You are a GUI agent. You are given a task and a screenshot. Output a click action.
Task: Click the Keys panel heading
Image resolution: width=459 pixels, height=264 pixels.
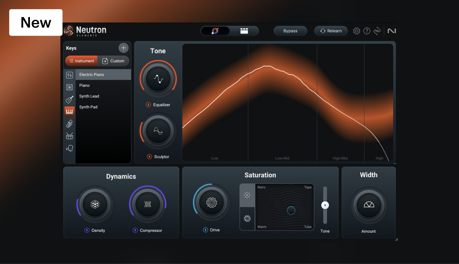tap(71, 48)
